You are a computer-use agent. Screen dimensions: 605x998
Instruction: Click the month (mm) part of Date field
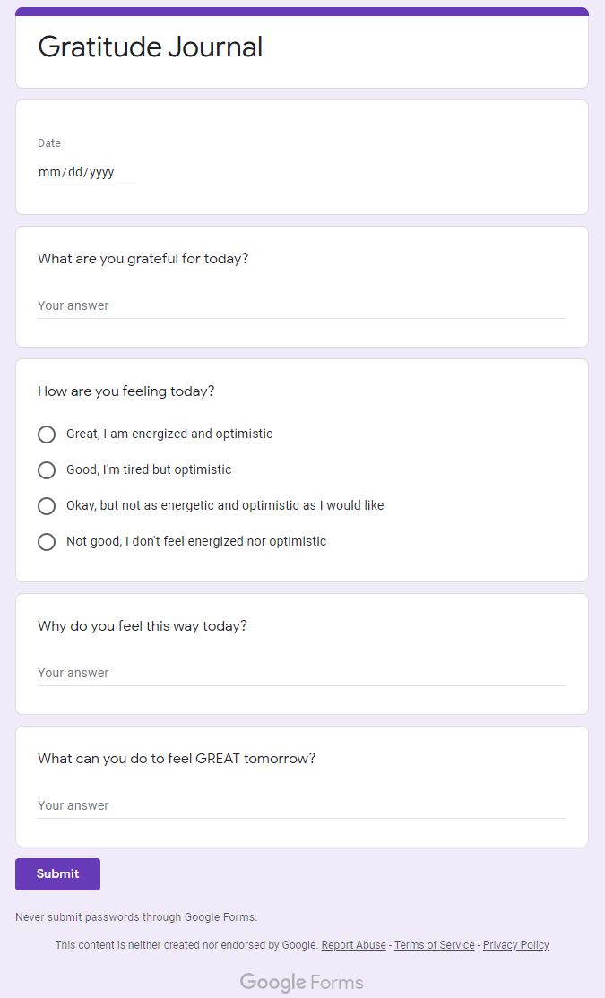48,172
